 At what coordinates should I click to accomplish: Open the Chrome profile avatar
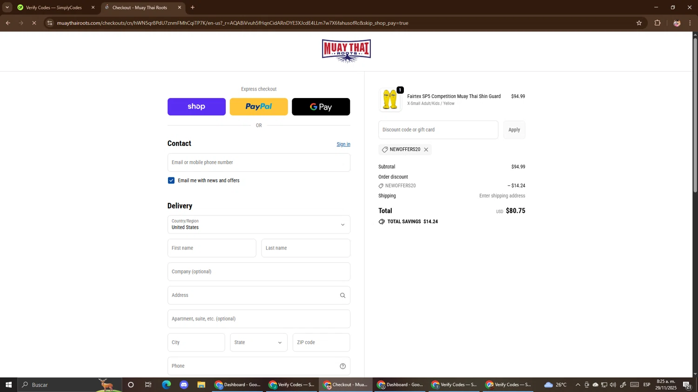click(677, 23)
